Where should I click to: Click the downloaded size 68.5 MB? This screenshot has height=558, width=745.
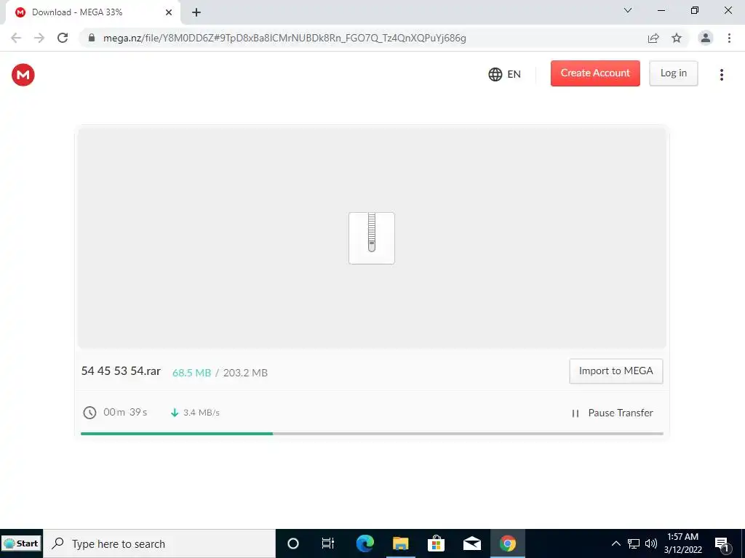[x=191, y=373]
